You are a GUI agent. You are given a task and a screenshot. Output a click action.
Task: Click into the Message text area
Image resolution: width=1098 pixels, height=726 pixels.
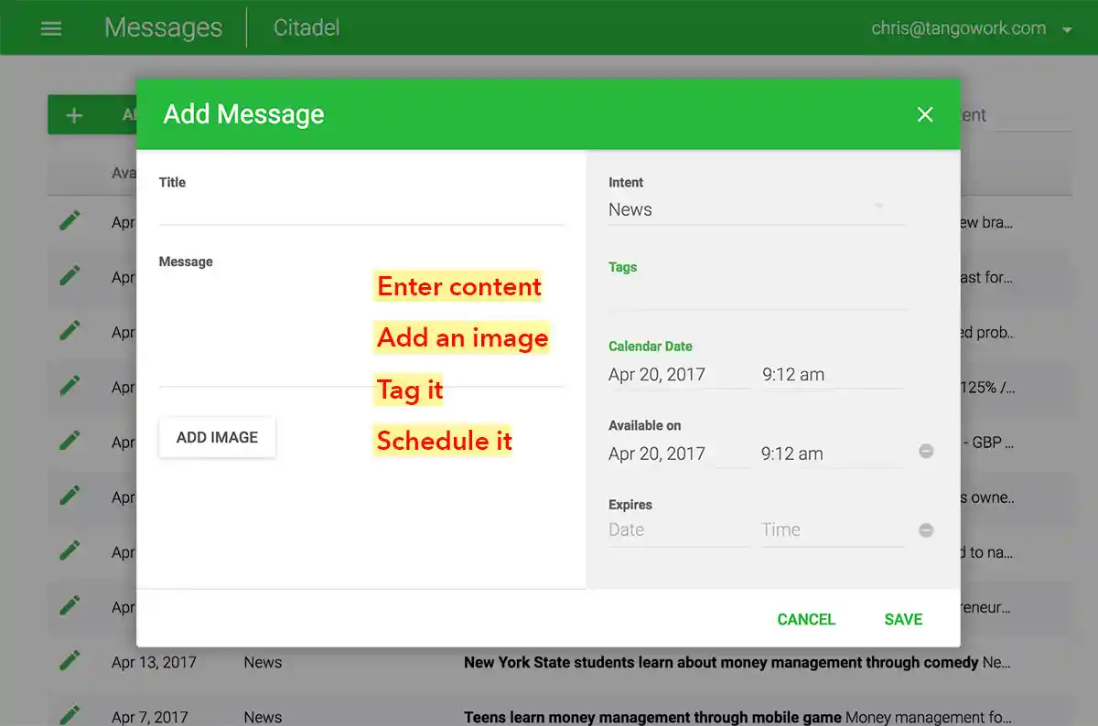pos(361,329)
